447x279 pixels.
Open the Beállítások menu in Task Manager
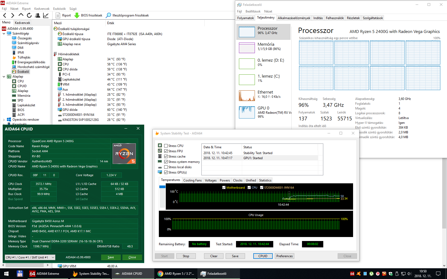[253, 11]
